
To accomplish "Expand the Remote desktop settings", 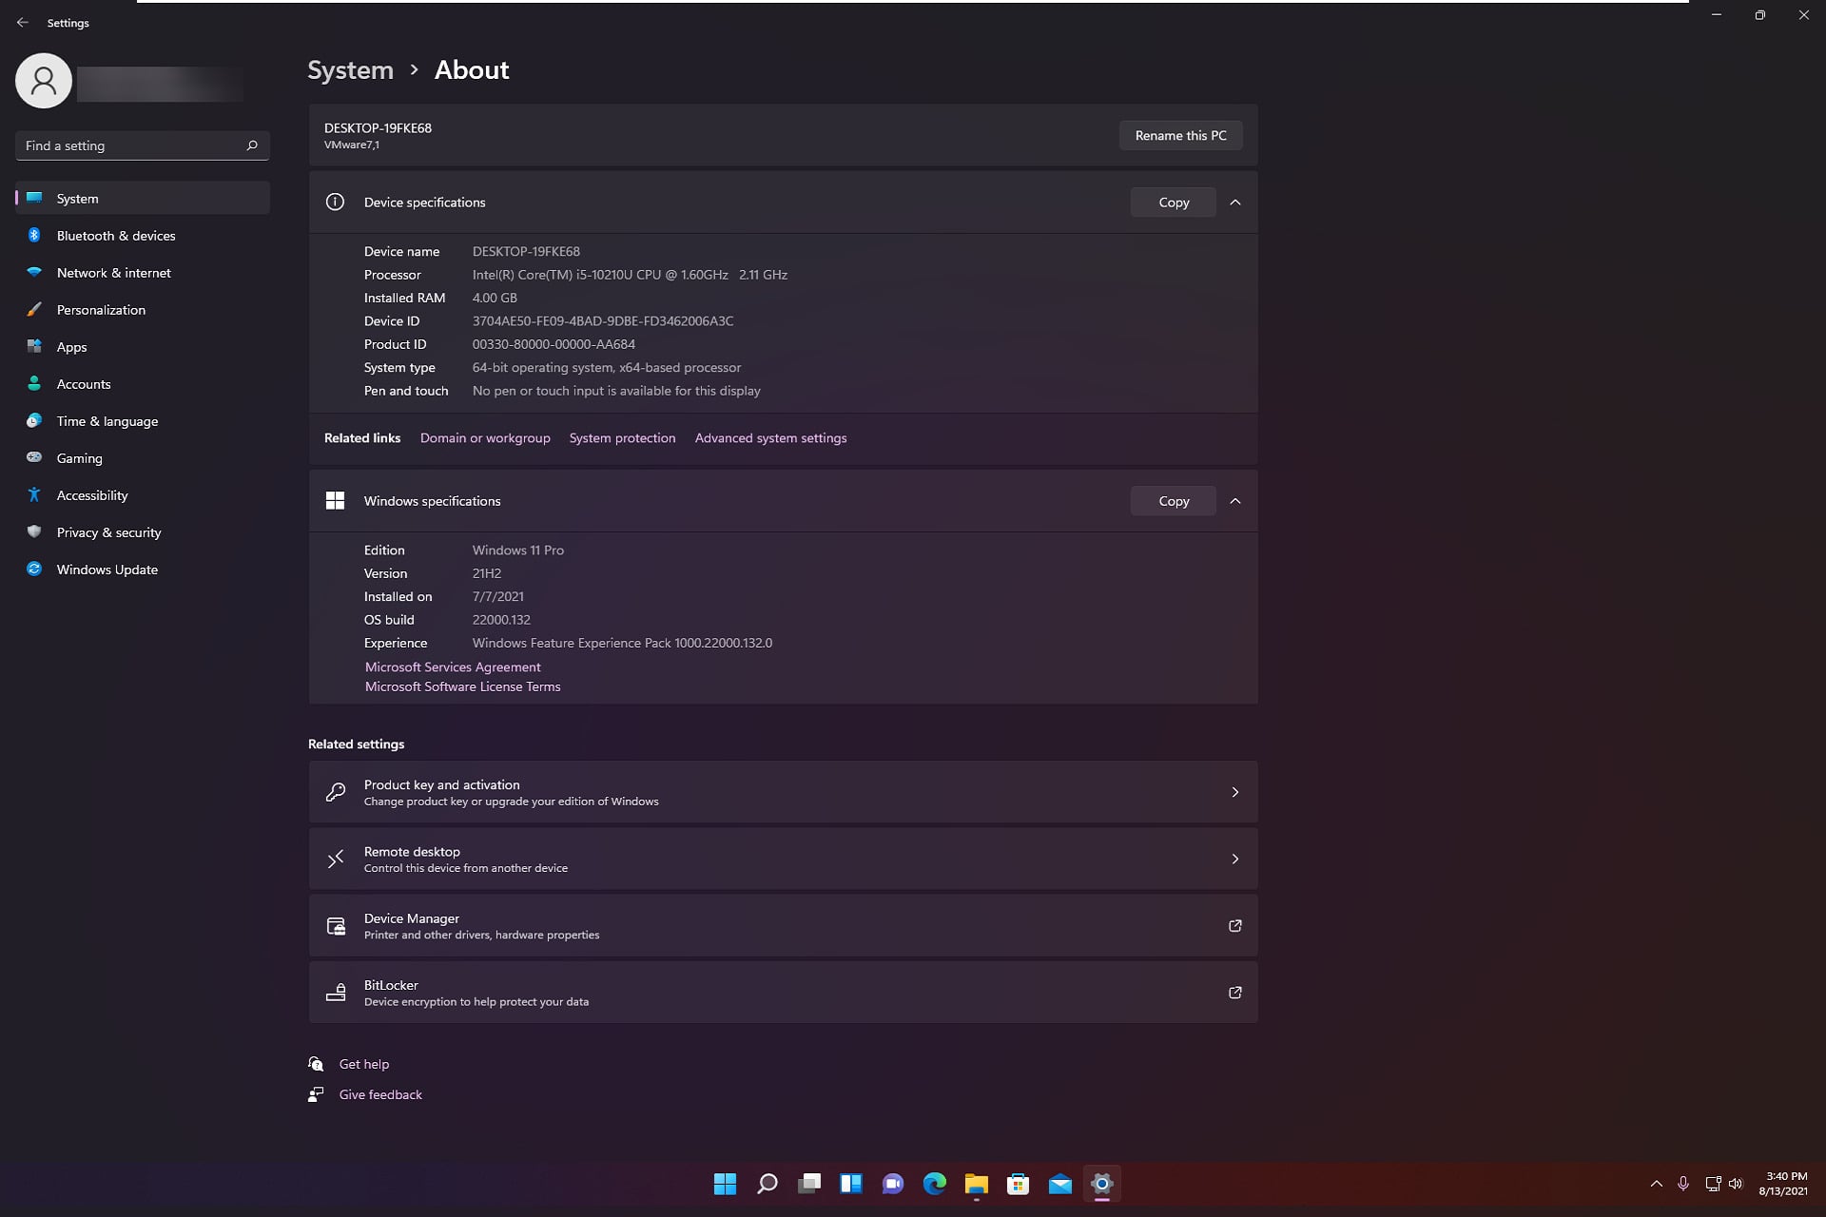I will [1234, 859].
